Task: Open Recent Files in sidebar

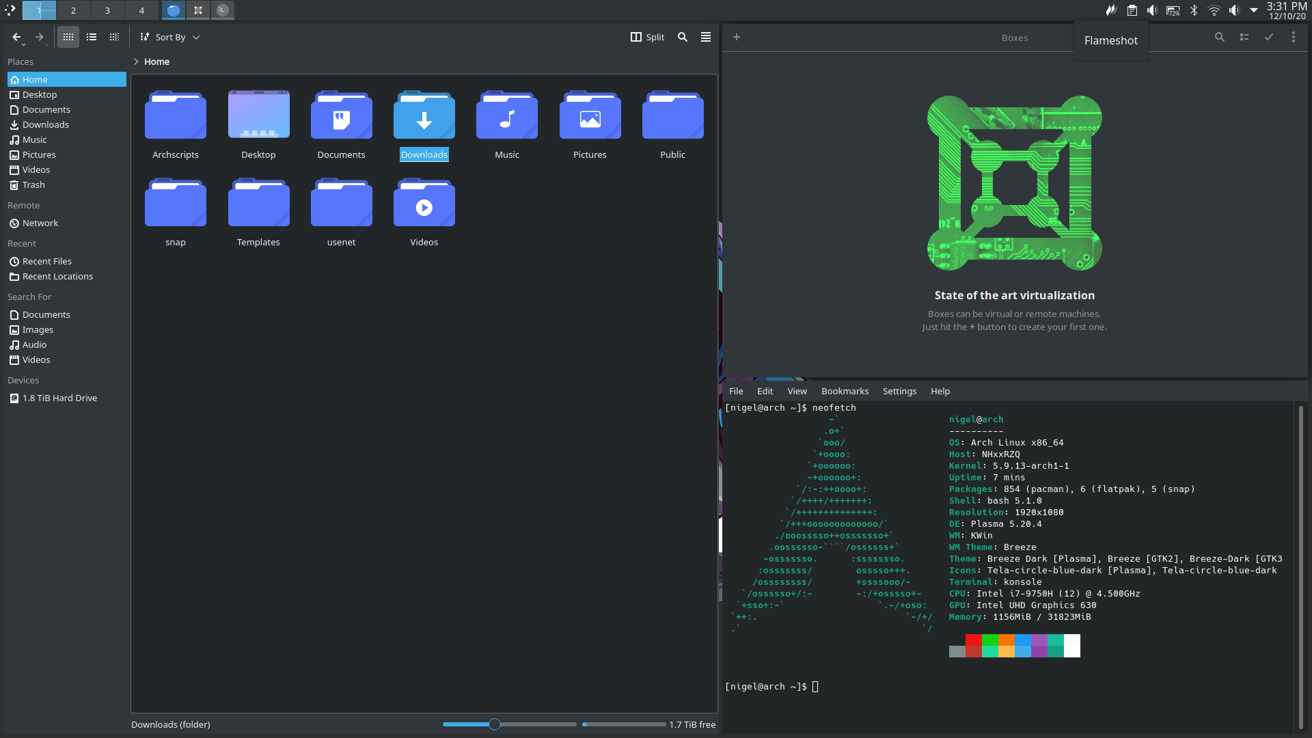Action: (67, 261)
